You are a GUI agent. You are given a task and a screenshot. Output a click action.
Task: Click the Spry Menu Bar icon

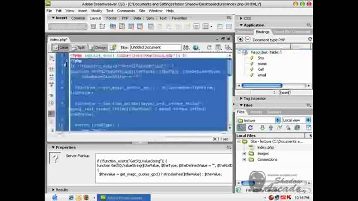(x=113, y=27)
